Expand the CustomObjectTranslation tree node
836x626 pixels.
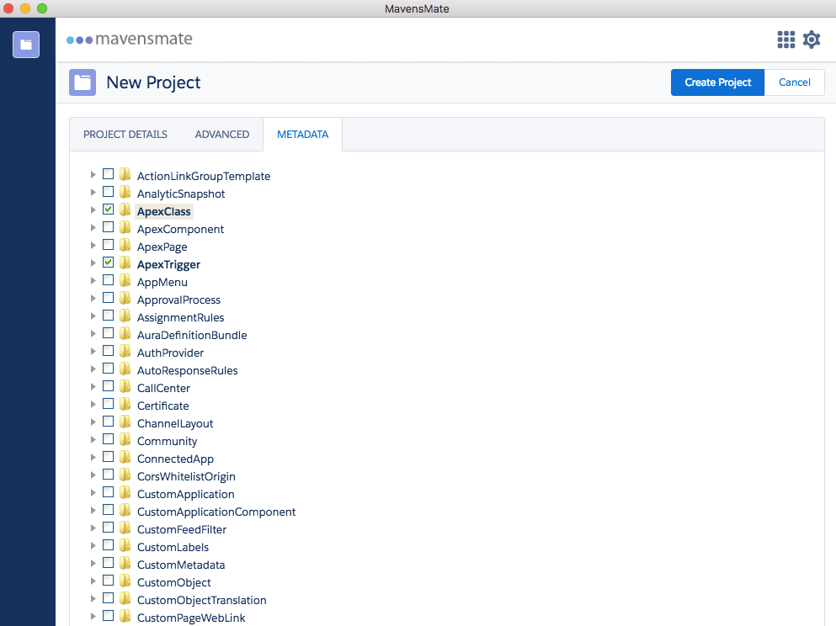click(93, 598)
